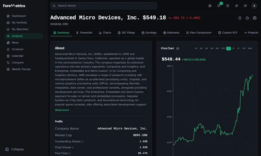Image resolution: width=261 pixels, height=156 pixels.
Task: Go to Dashboard in the sidebar
Action: coord(23,16)
